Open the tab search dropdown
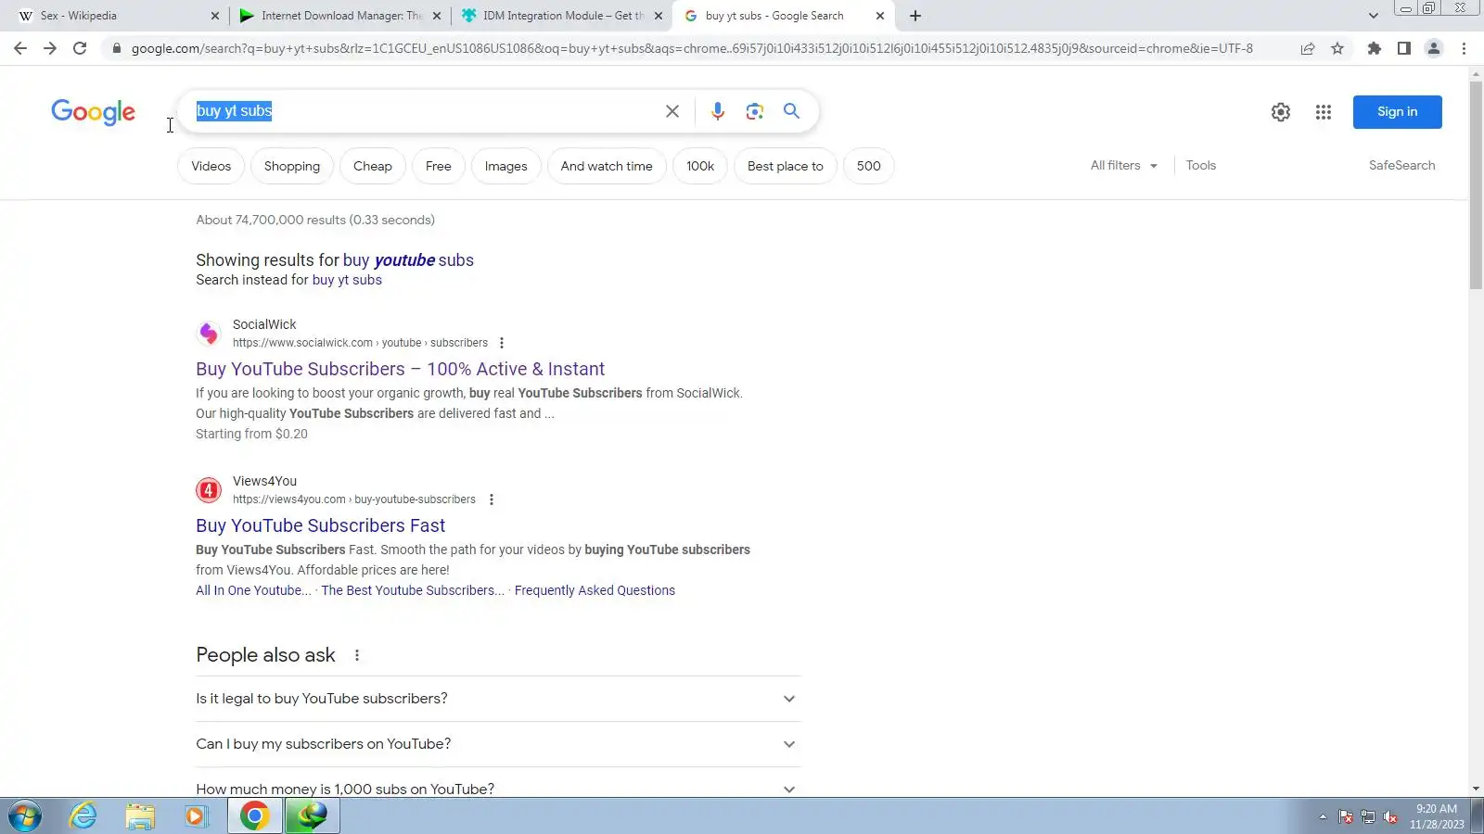Viewport: 1484px width, 834px height. point(1374,16)
